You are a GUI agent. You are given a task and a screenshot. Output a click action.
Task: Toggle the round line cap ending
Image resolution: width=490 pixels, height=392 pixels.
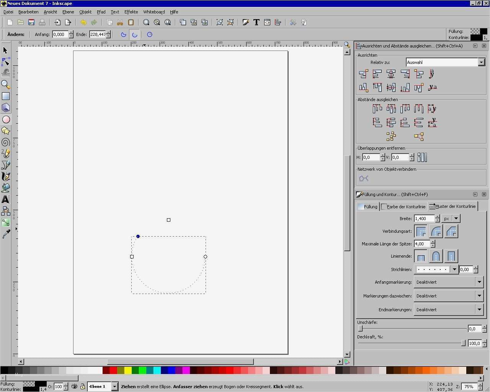click(x=436, y=256)
